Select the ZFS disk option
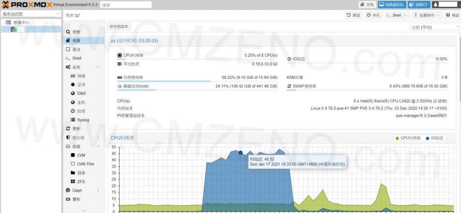 point(81,181)
